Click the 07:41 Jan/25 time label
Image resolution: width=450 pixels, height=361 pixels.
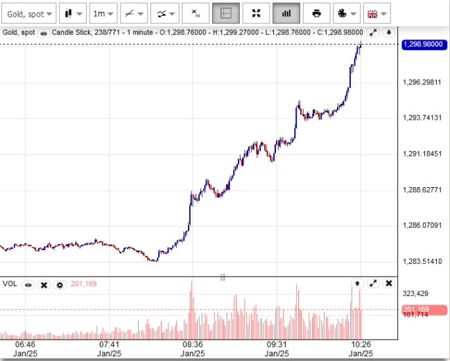[109, 349]
